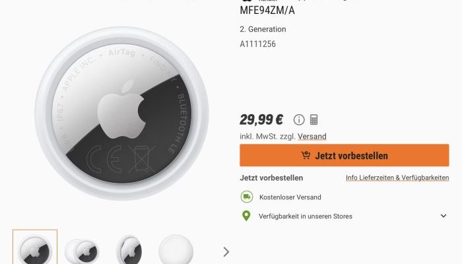Click the green delivery truck icon

(247, 197)
